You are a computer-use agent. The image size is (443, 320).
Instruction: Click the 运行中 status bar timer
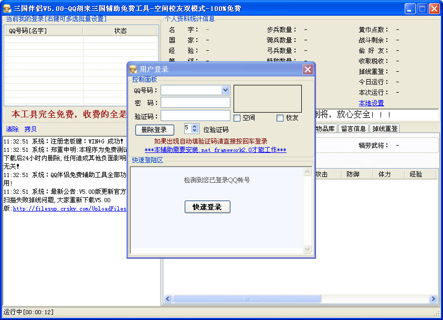[28, 312]
